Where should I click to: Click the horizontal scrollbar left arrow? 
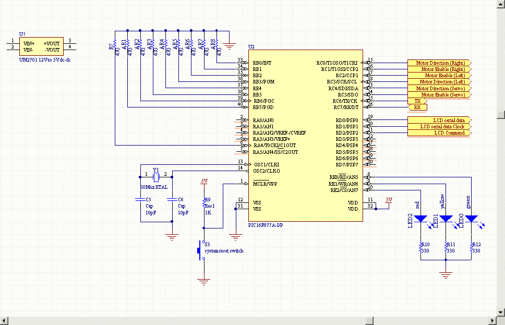click(x=4, y=319)
